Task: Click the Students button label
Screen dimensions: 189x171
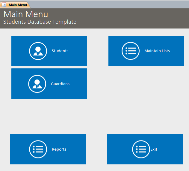Action: pos(60,51)
